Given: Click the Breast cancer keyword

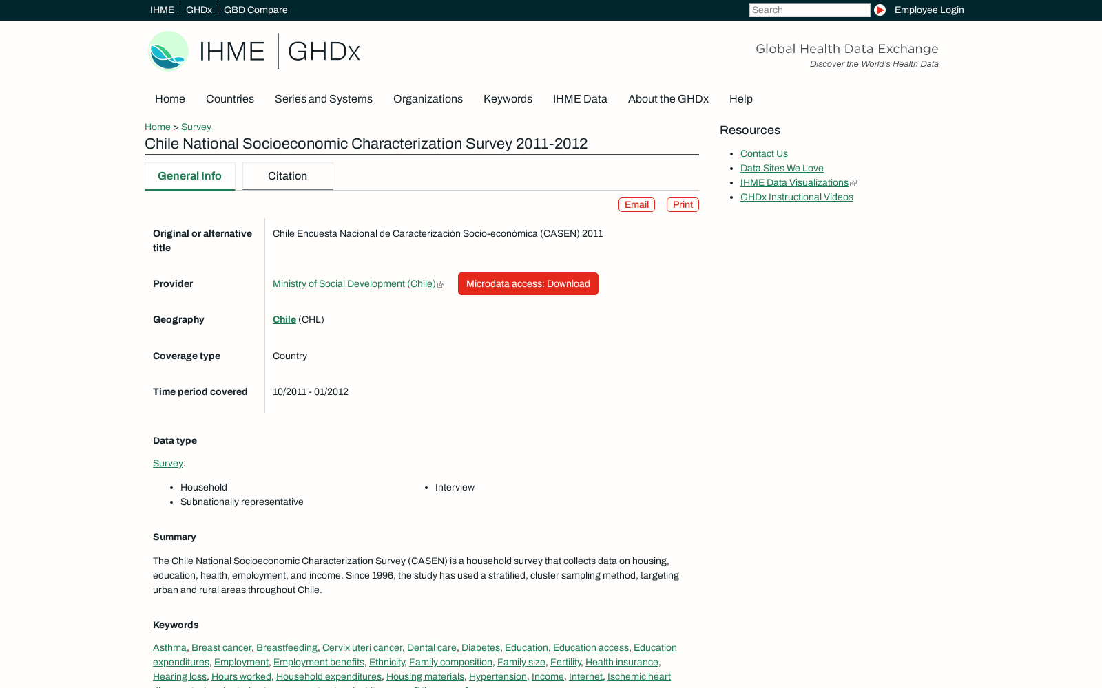Looking at the screenshot, I should pyautogui.click(x=221, y=647).
